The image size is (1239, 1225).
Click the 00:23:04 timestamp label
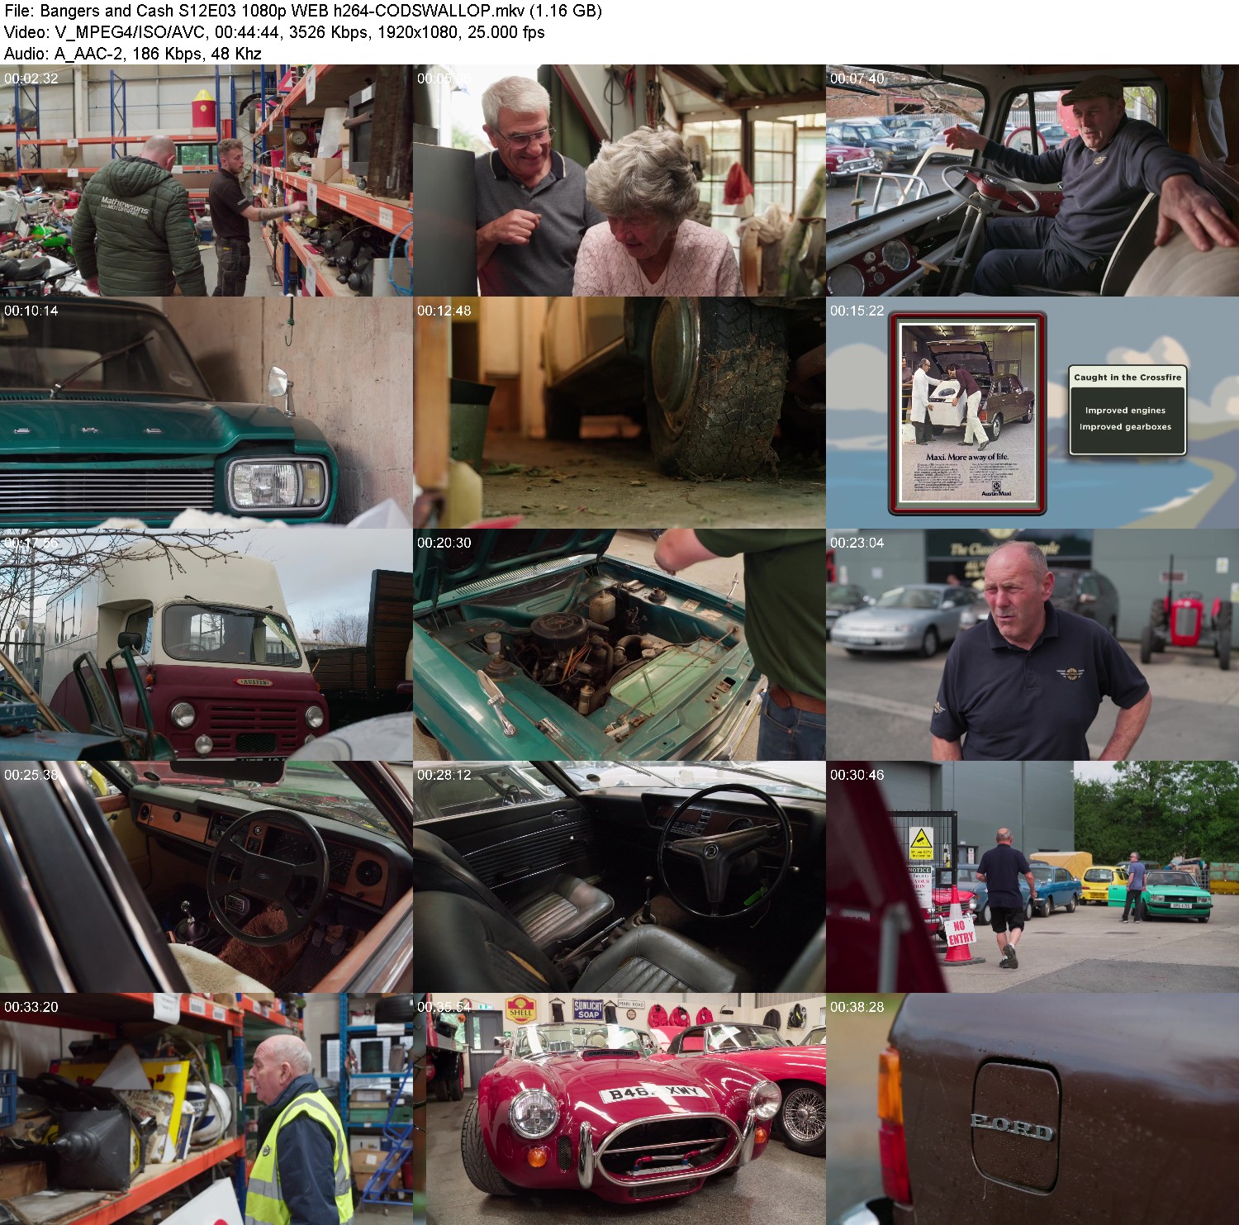click(857, 543)
